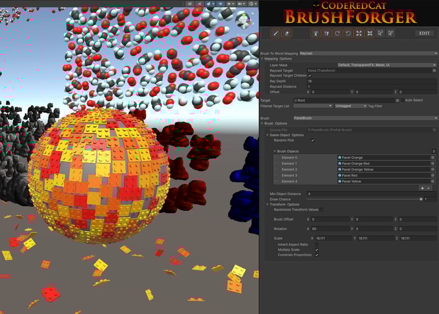Viewport: 439px width, 314px height.
Task: Remove a Brush Objects element with minus
Action: [x=429, y=188]
